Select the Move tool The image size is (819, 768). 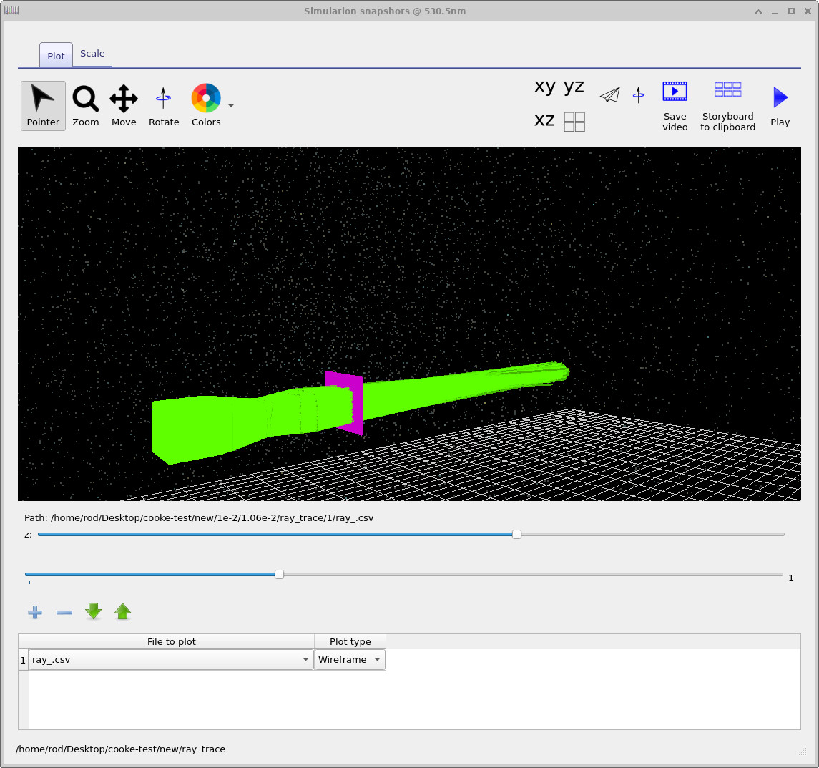coord(123,104)
